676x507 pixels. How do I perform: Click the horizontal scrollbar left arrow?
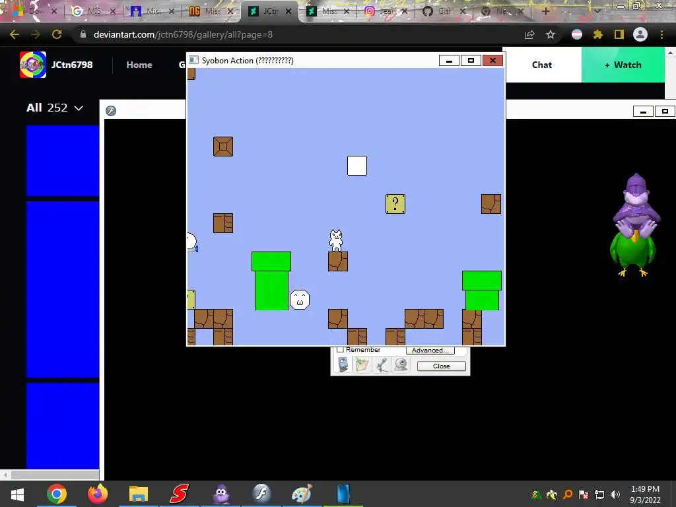tap(5, 475)
